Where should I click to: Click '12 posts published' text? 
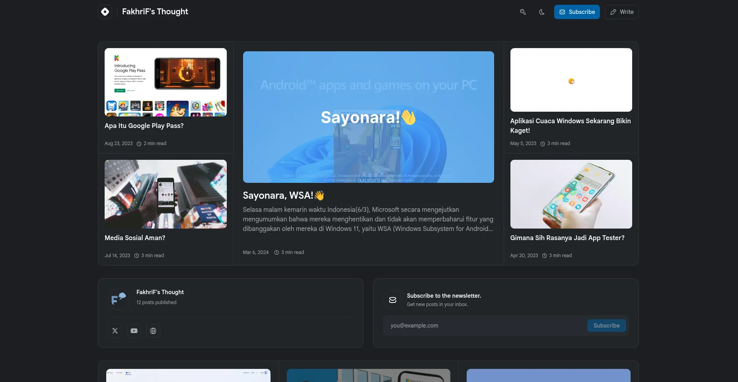point(156,302)
